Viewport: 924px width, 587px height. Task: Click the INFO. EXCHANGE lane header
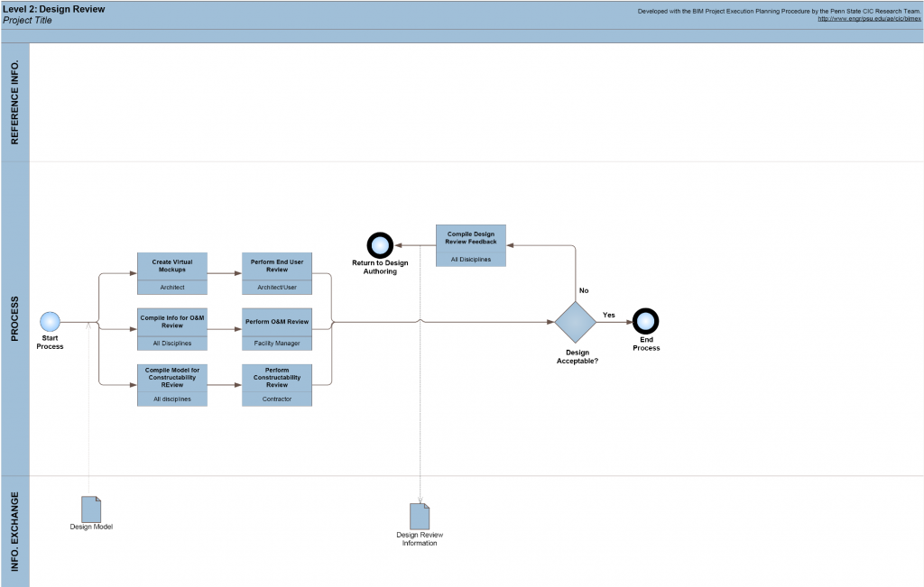[15, 531]
